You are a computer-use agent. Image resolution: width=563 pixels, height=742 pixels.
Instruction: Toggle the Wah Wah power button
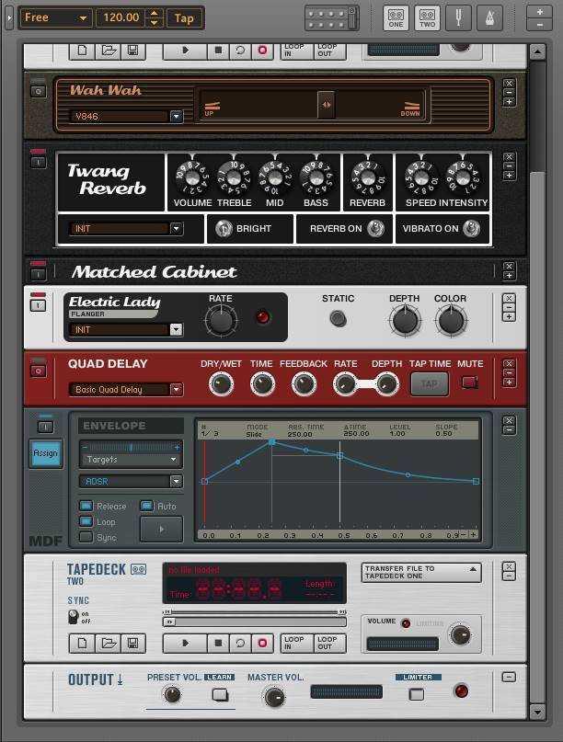(x=38, y=91)
